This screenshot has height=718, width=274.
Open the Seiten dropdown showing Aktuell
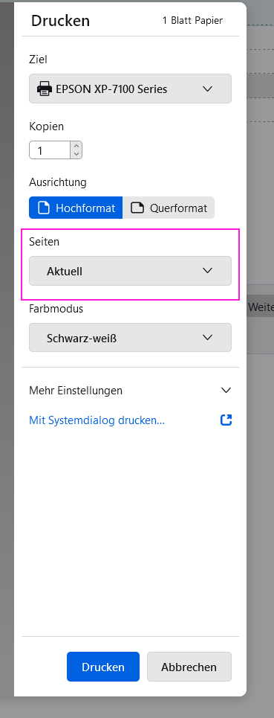coord(130,271)
